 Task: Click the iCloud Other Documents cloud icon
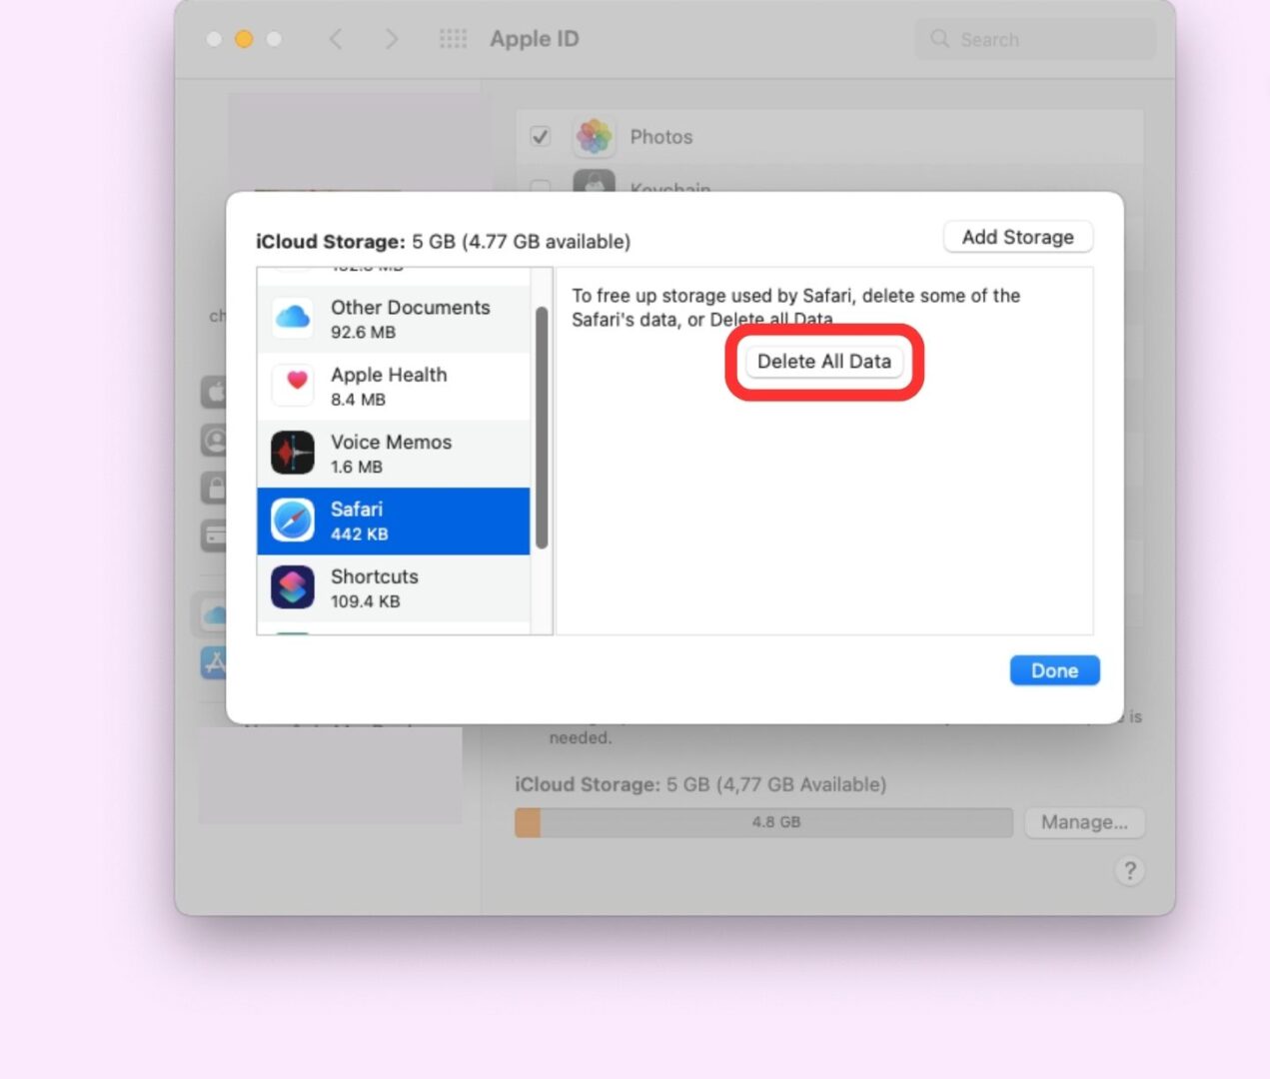[x=293, y=319]
